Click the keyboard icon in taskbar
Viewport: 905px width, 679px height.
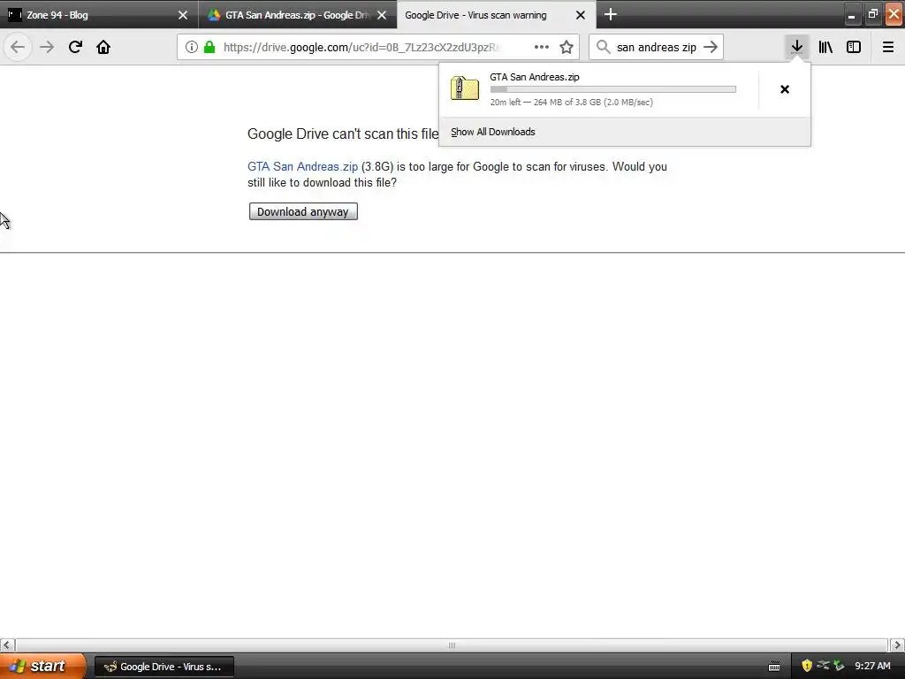(x=774, y=667)
